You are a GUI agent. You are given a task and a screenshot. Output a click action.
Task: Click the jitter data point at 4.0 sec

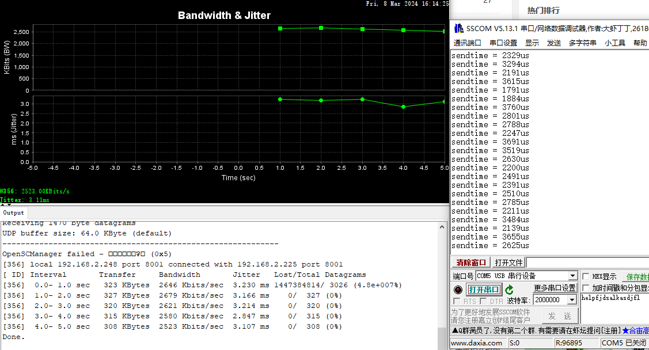(403, 106)
